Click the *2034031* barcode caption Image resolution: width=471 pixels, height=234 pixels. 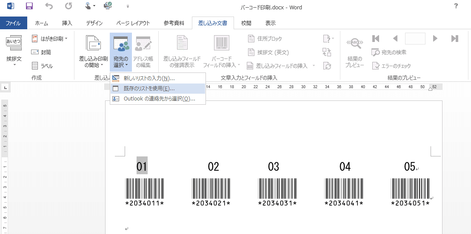[277, 203]
